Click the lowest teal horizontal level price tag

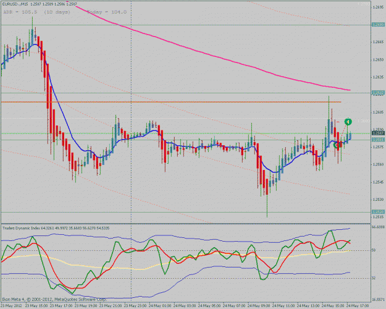pyautogui.click(x=378, y=212)
